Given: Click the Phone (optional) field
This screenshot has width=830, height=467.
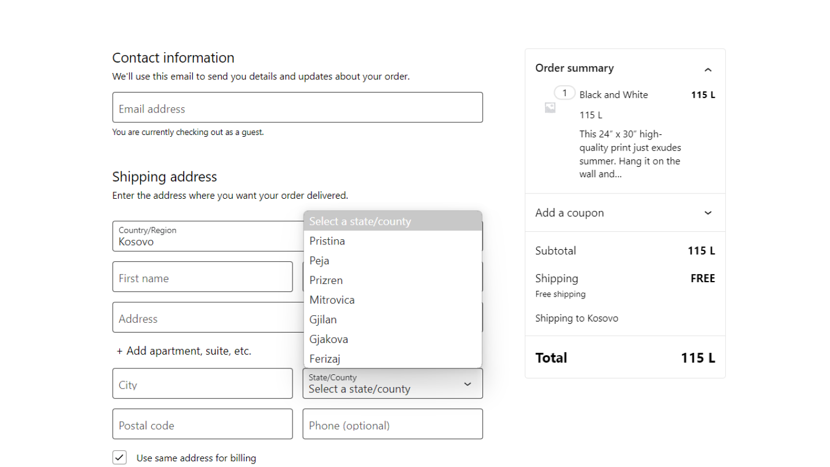Looking at the screenshot, I should click(x=392, y=425).
